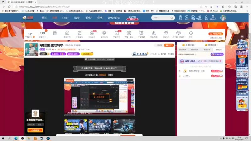Open the AD task icon
This screenshot has width=251, height=141.
(x=67, y=33)
